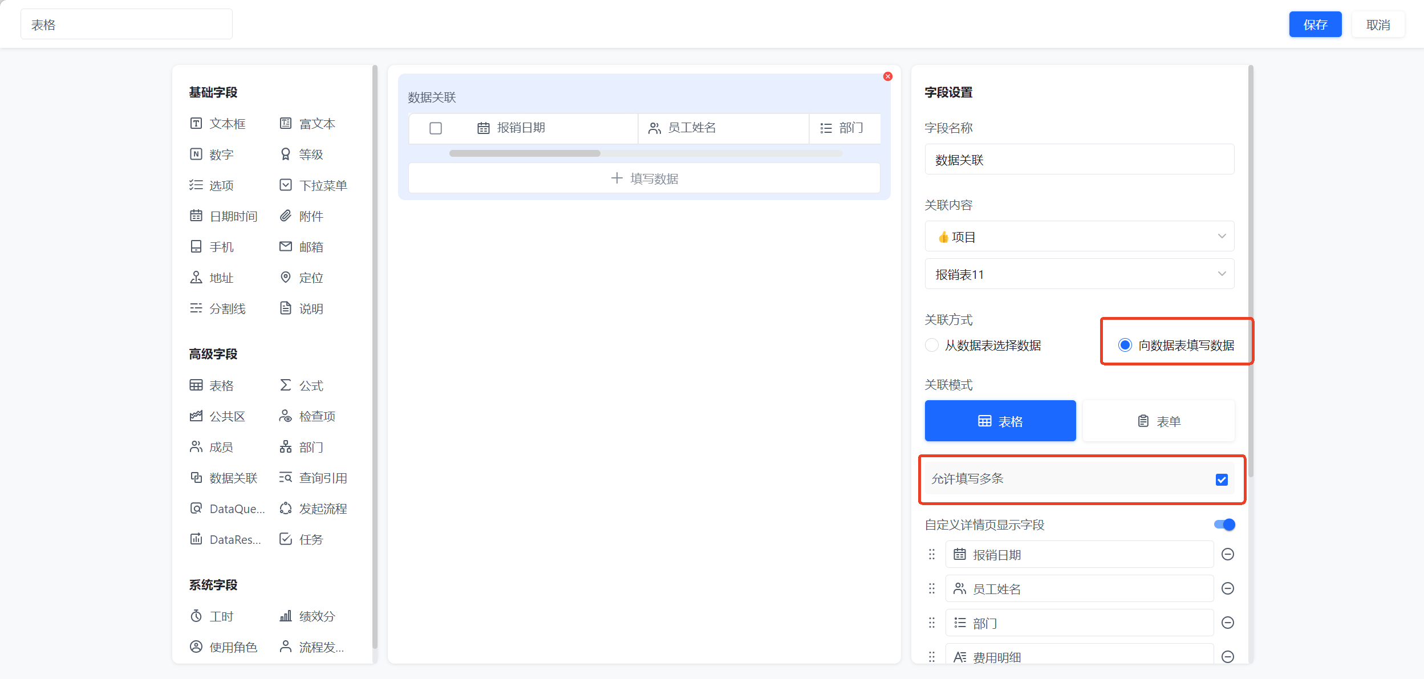Add the DataRes... field

pos(226,539)
